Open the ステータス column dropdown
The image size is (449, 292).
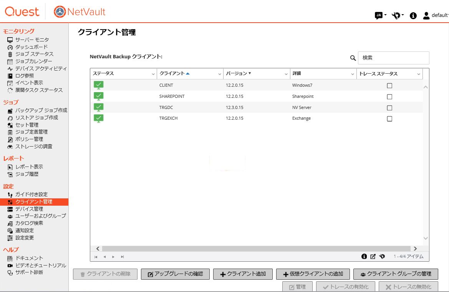click(x=153, y=74)
